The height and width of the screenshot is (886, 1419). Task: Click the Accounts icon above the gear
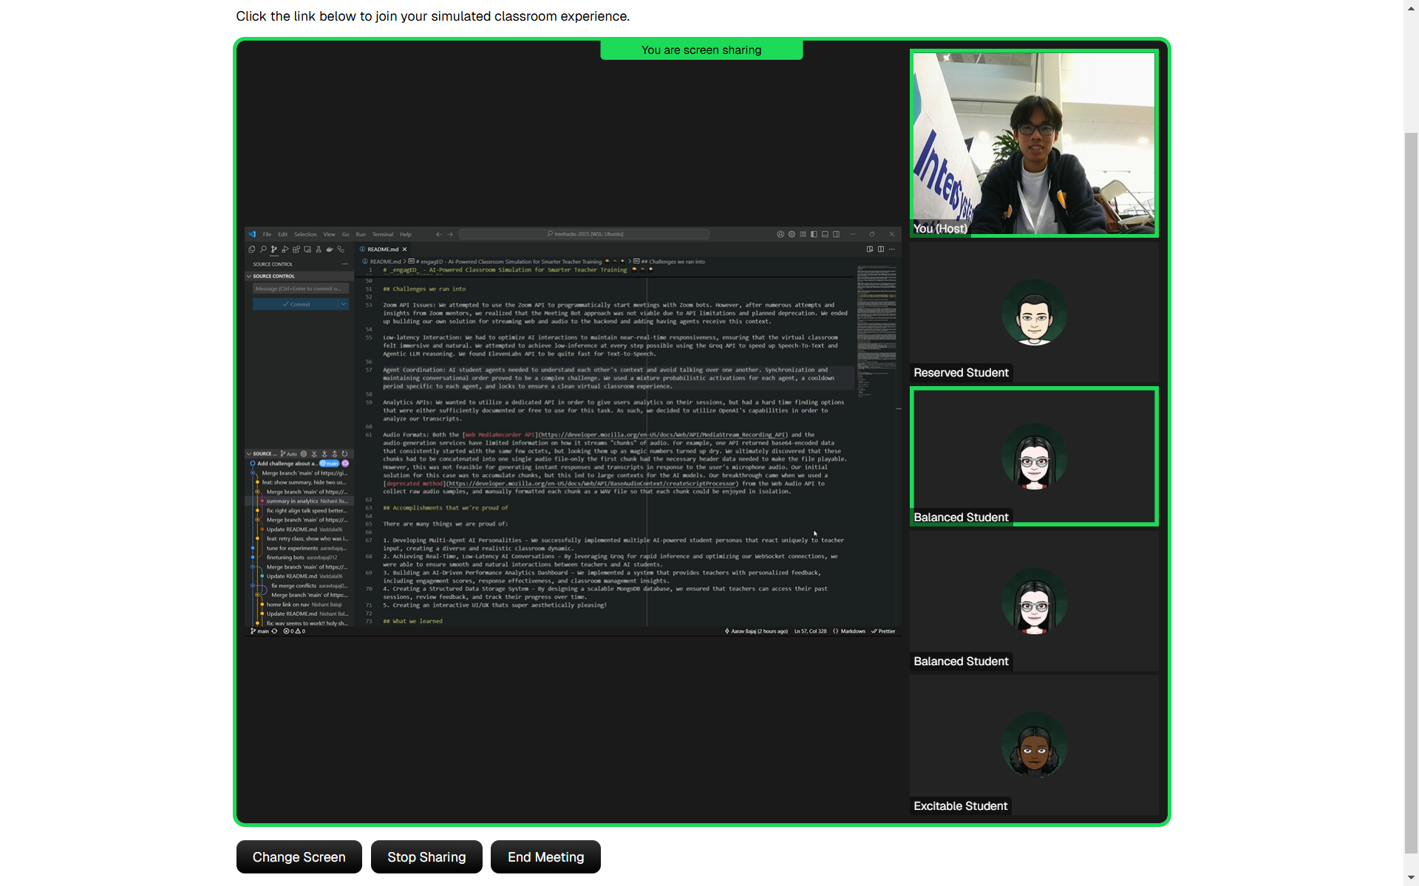(780, 234)
